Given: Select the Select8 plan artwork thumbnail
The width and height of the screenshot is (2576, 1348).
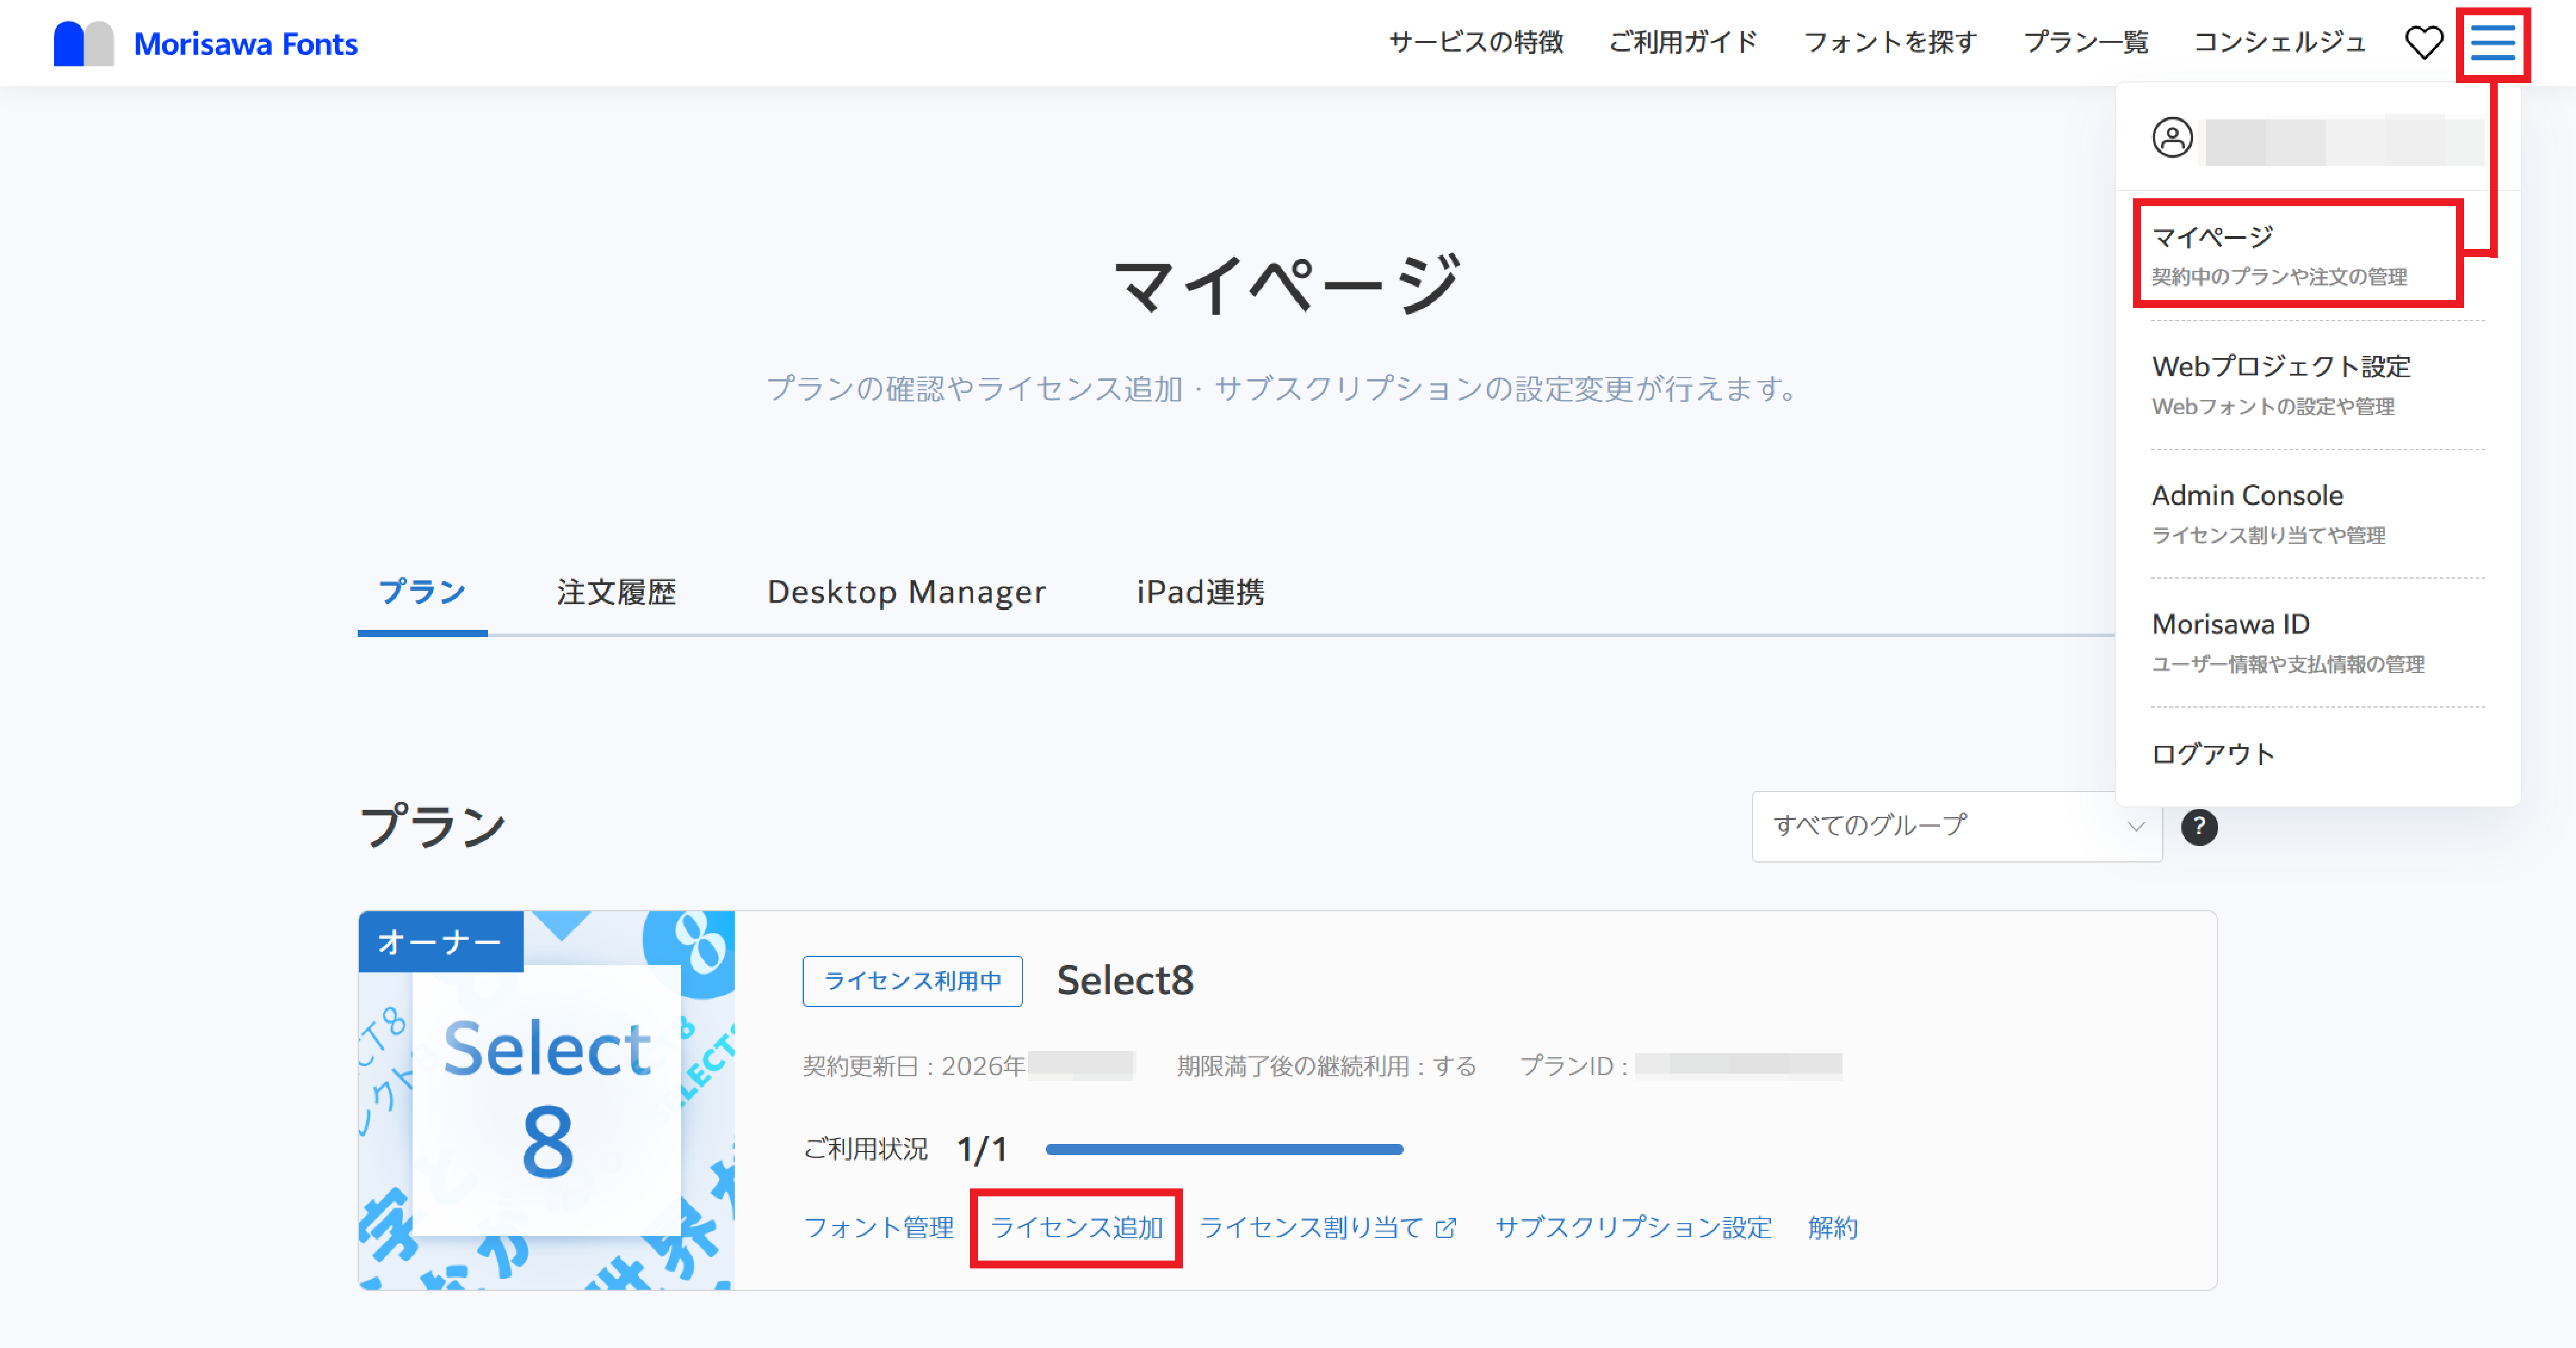Looking at the screenshot, I should tap(546, 1100).
